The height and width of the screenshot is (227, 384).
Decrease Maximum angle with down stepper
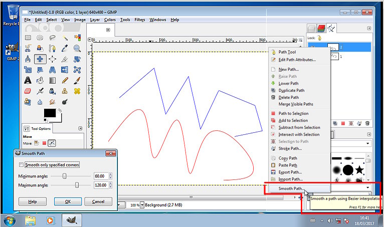[x=110, y=187]
